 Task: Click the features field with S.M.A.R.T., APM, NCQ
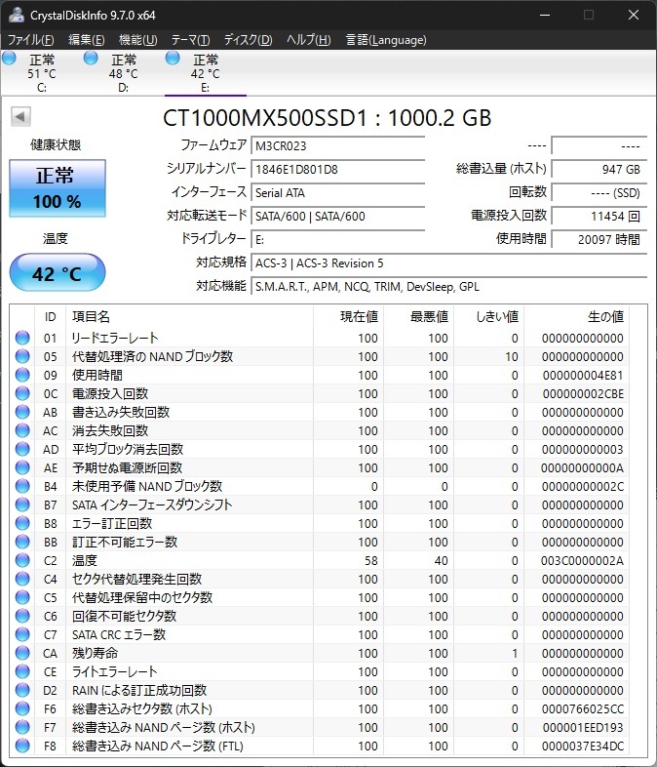(449, 287)
